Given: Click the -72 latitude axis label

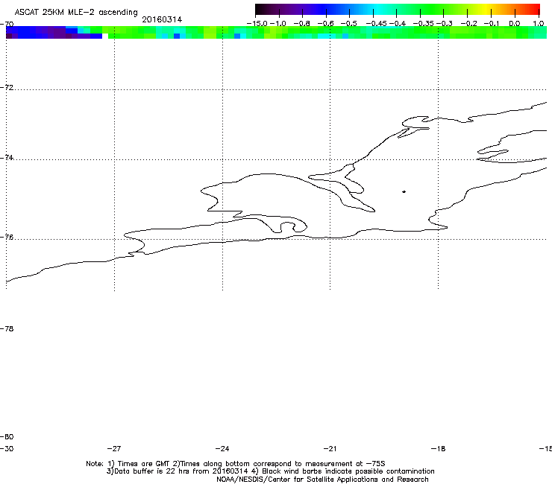Looking at the screenshot, I should (x=7, y=87).
